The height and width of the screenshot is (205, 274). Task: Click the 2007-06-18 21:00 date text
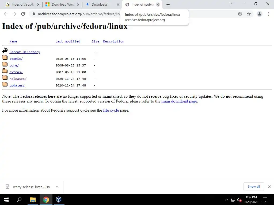pyautogui.click(x=71, y=72)
